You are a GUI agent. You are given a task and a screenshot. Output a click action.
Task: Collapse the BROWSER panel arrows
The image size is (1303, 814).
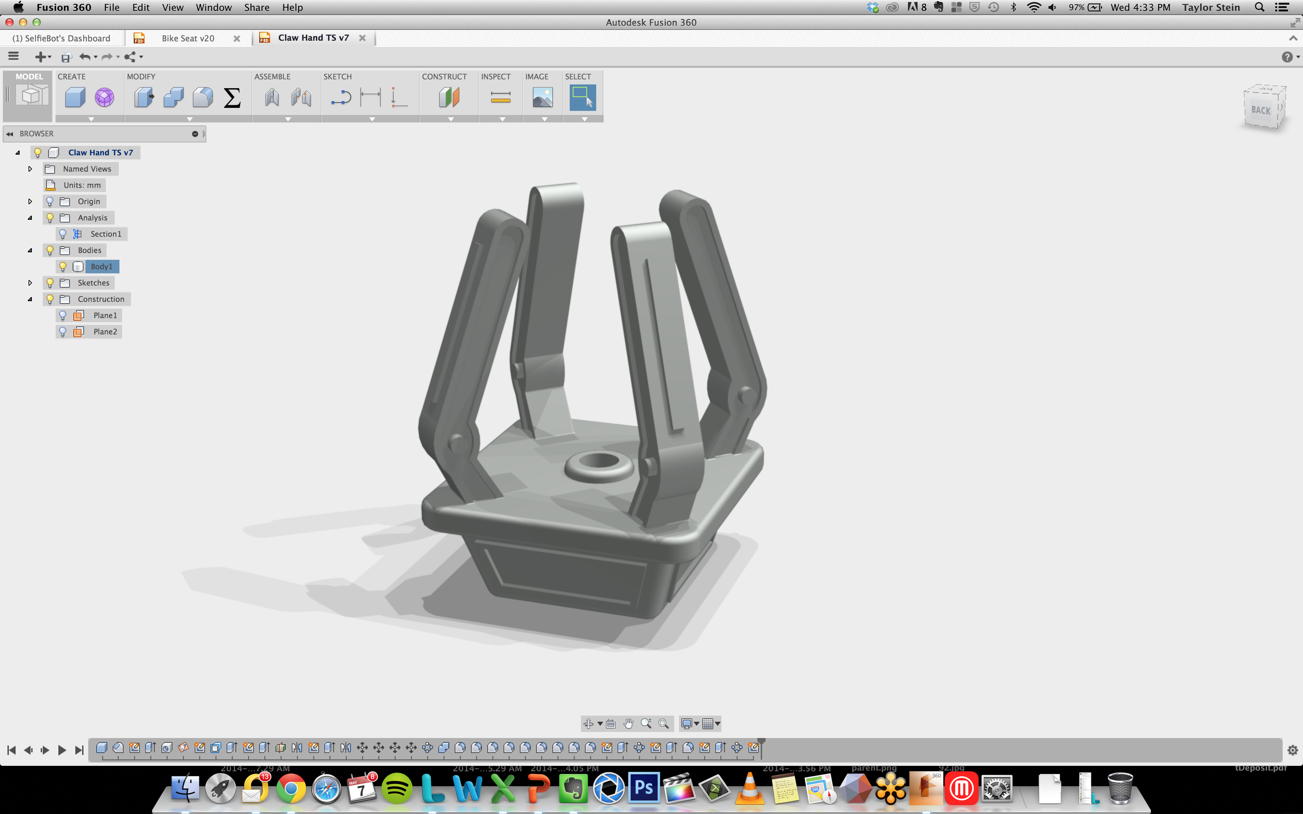10,134
